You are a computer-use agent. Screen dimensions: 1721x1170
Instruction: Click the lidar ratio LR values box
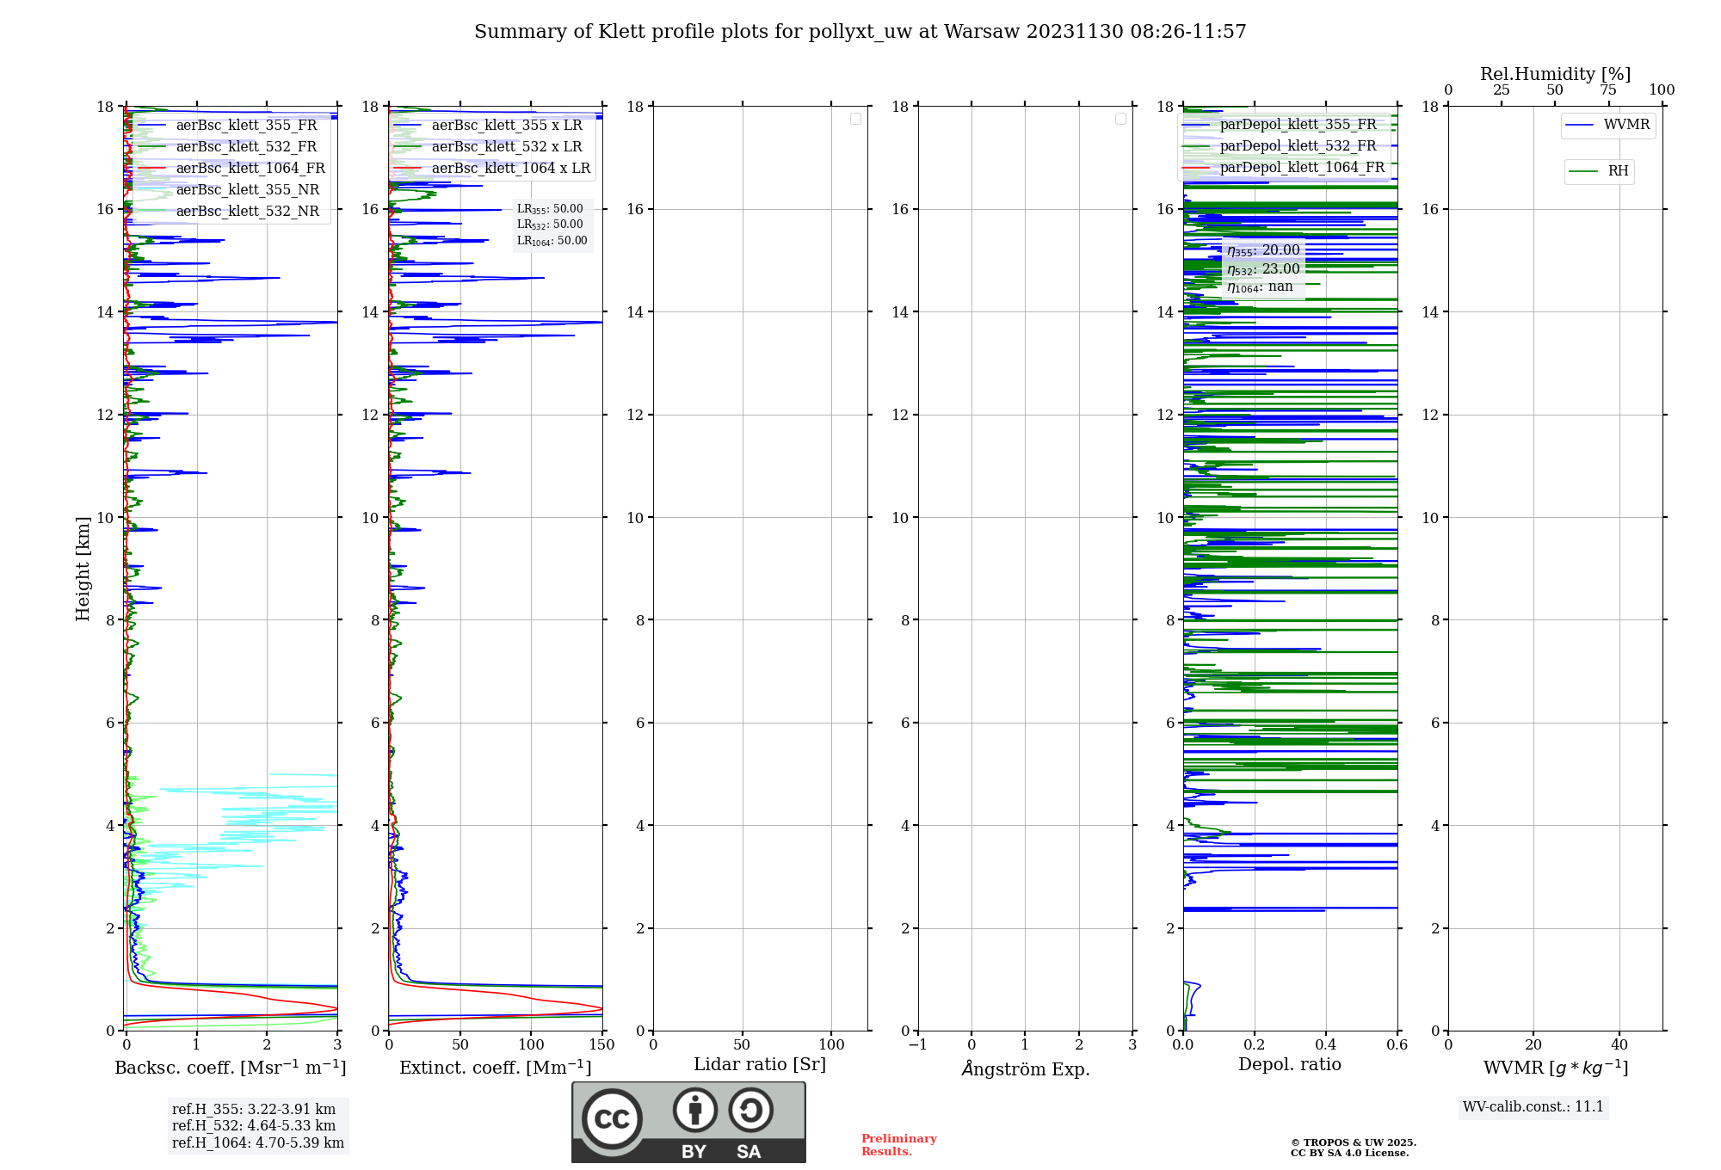(x=552, y=225)
